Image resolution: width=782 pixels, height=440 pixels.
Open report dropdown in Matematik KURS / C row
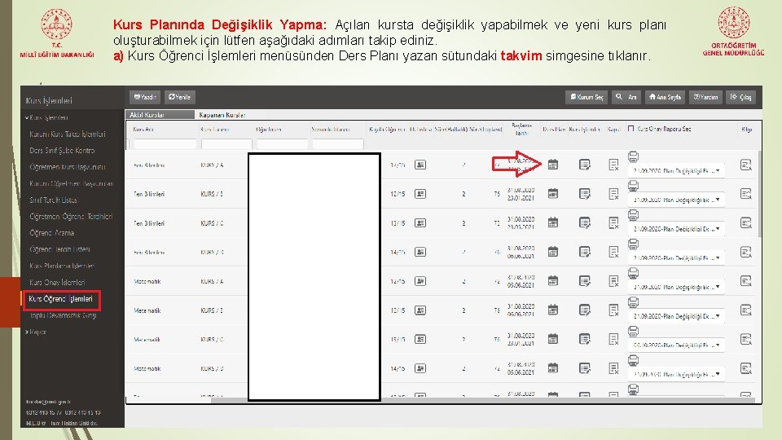(676, 345)
